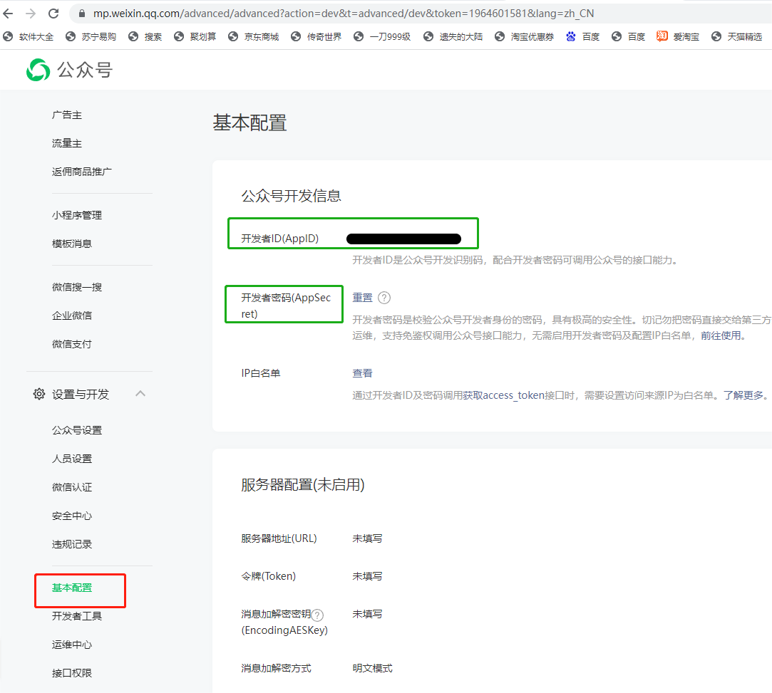The height and width of the screenshot is (693, 772).
Task: Click the browser forward arrow
Action: [31, 14]
